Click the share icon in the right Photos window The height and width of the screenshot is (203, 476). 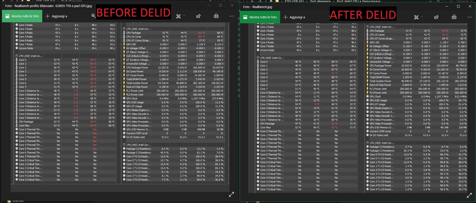point(436,17)
